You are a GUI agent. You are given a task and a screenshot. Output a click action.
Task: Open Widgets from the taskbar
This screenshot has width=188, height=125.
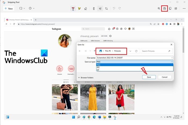(8, 117)
